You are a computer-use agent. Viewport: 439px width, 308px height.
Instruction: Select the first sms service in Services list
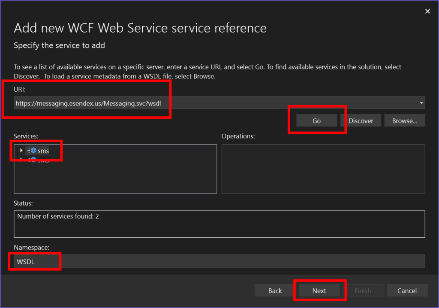(43, 151)
